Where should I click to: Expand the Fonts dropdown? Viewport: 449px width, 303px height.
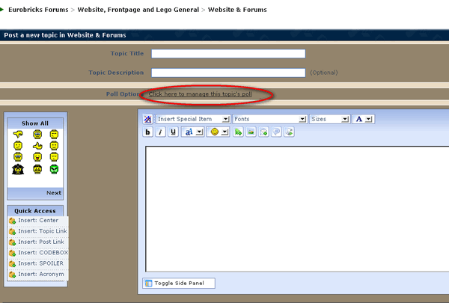pyautogui.click(x=270, y=119)
